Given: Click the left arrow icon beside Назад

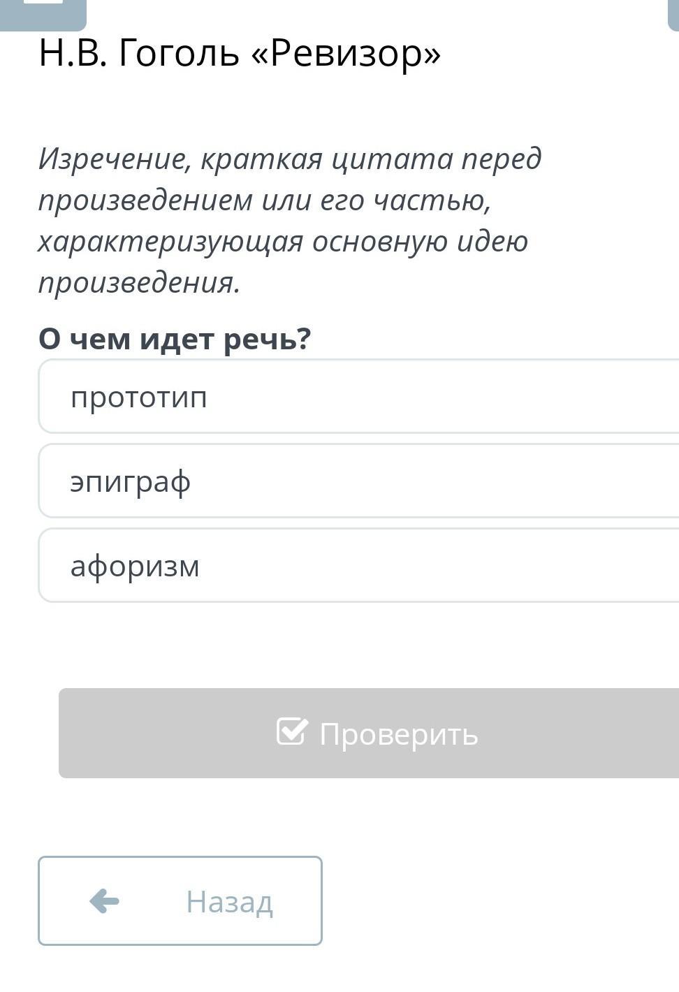Looking at the screenshot, I should [104, 901].
